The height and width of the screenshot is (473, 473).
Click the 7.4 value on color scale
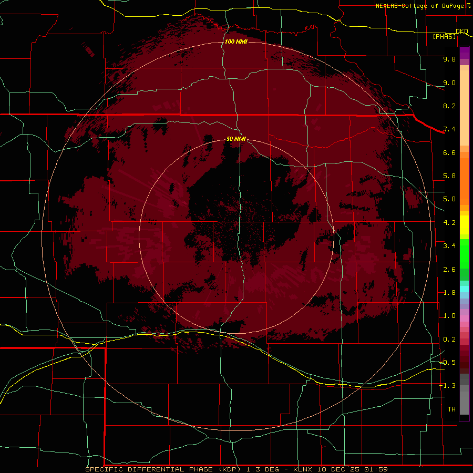pyautogui.click(x=449, y=129)
